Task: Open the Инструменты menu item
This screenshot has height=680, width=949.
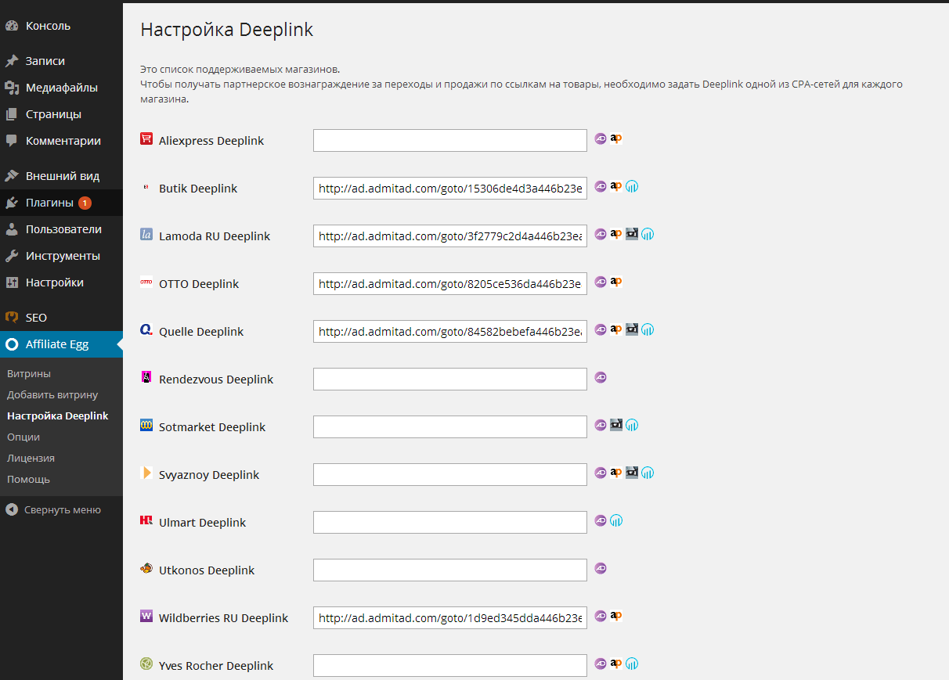Action: [x=61, y=256]
